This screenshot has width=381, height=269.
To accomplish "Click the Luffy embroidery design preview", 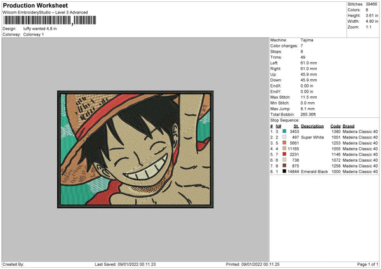I will 135,149.
